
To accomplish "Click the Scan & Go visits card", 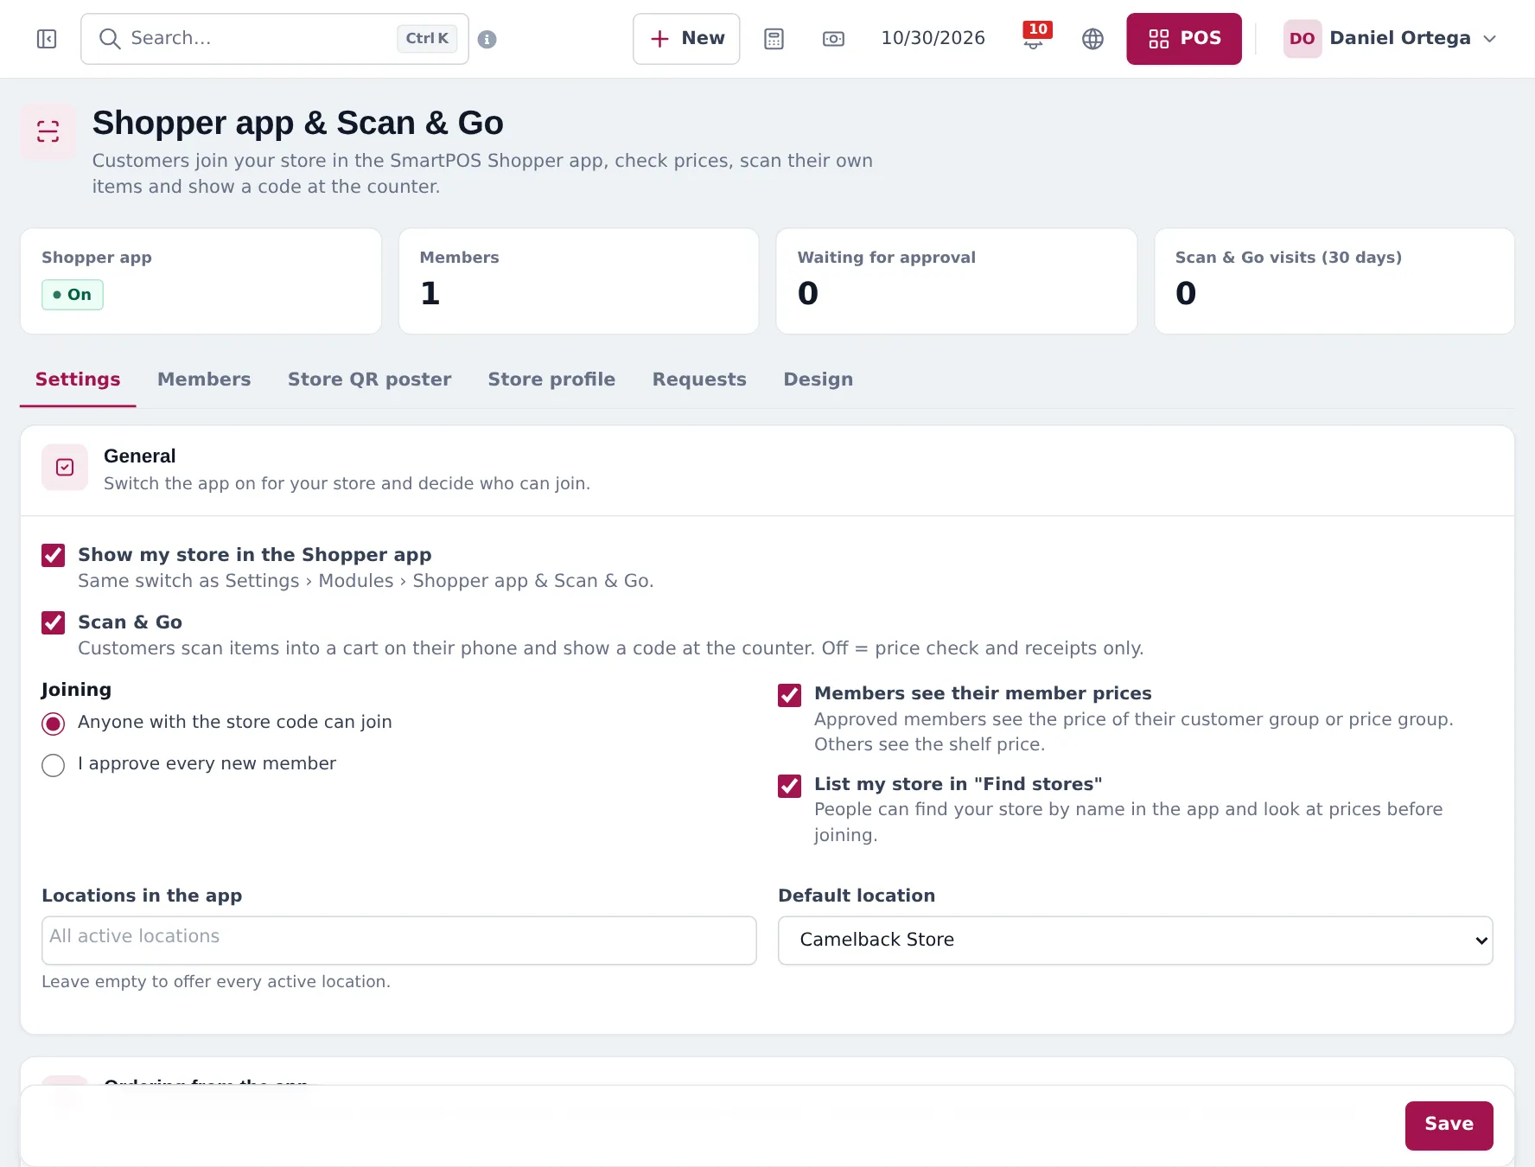I will (x=1334, y=281).
